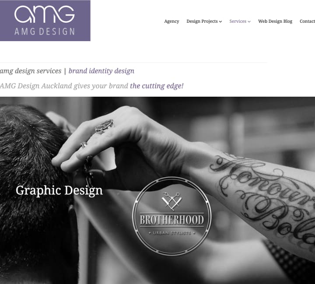315x284 pixels.
Task: Click the crossed scissors and razor emblem
Action: [x=172, y=201]
